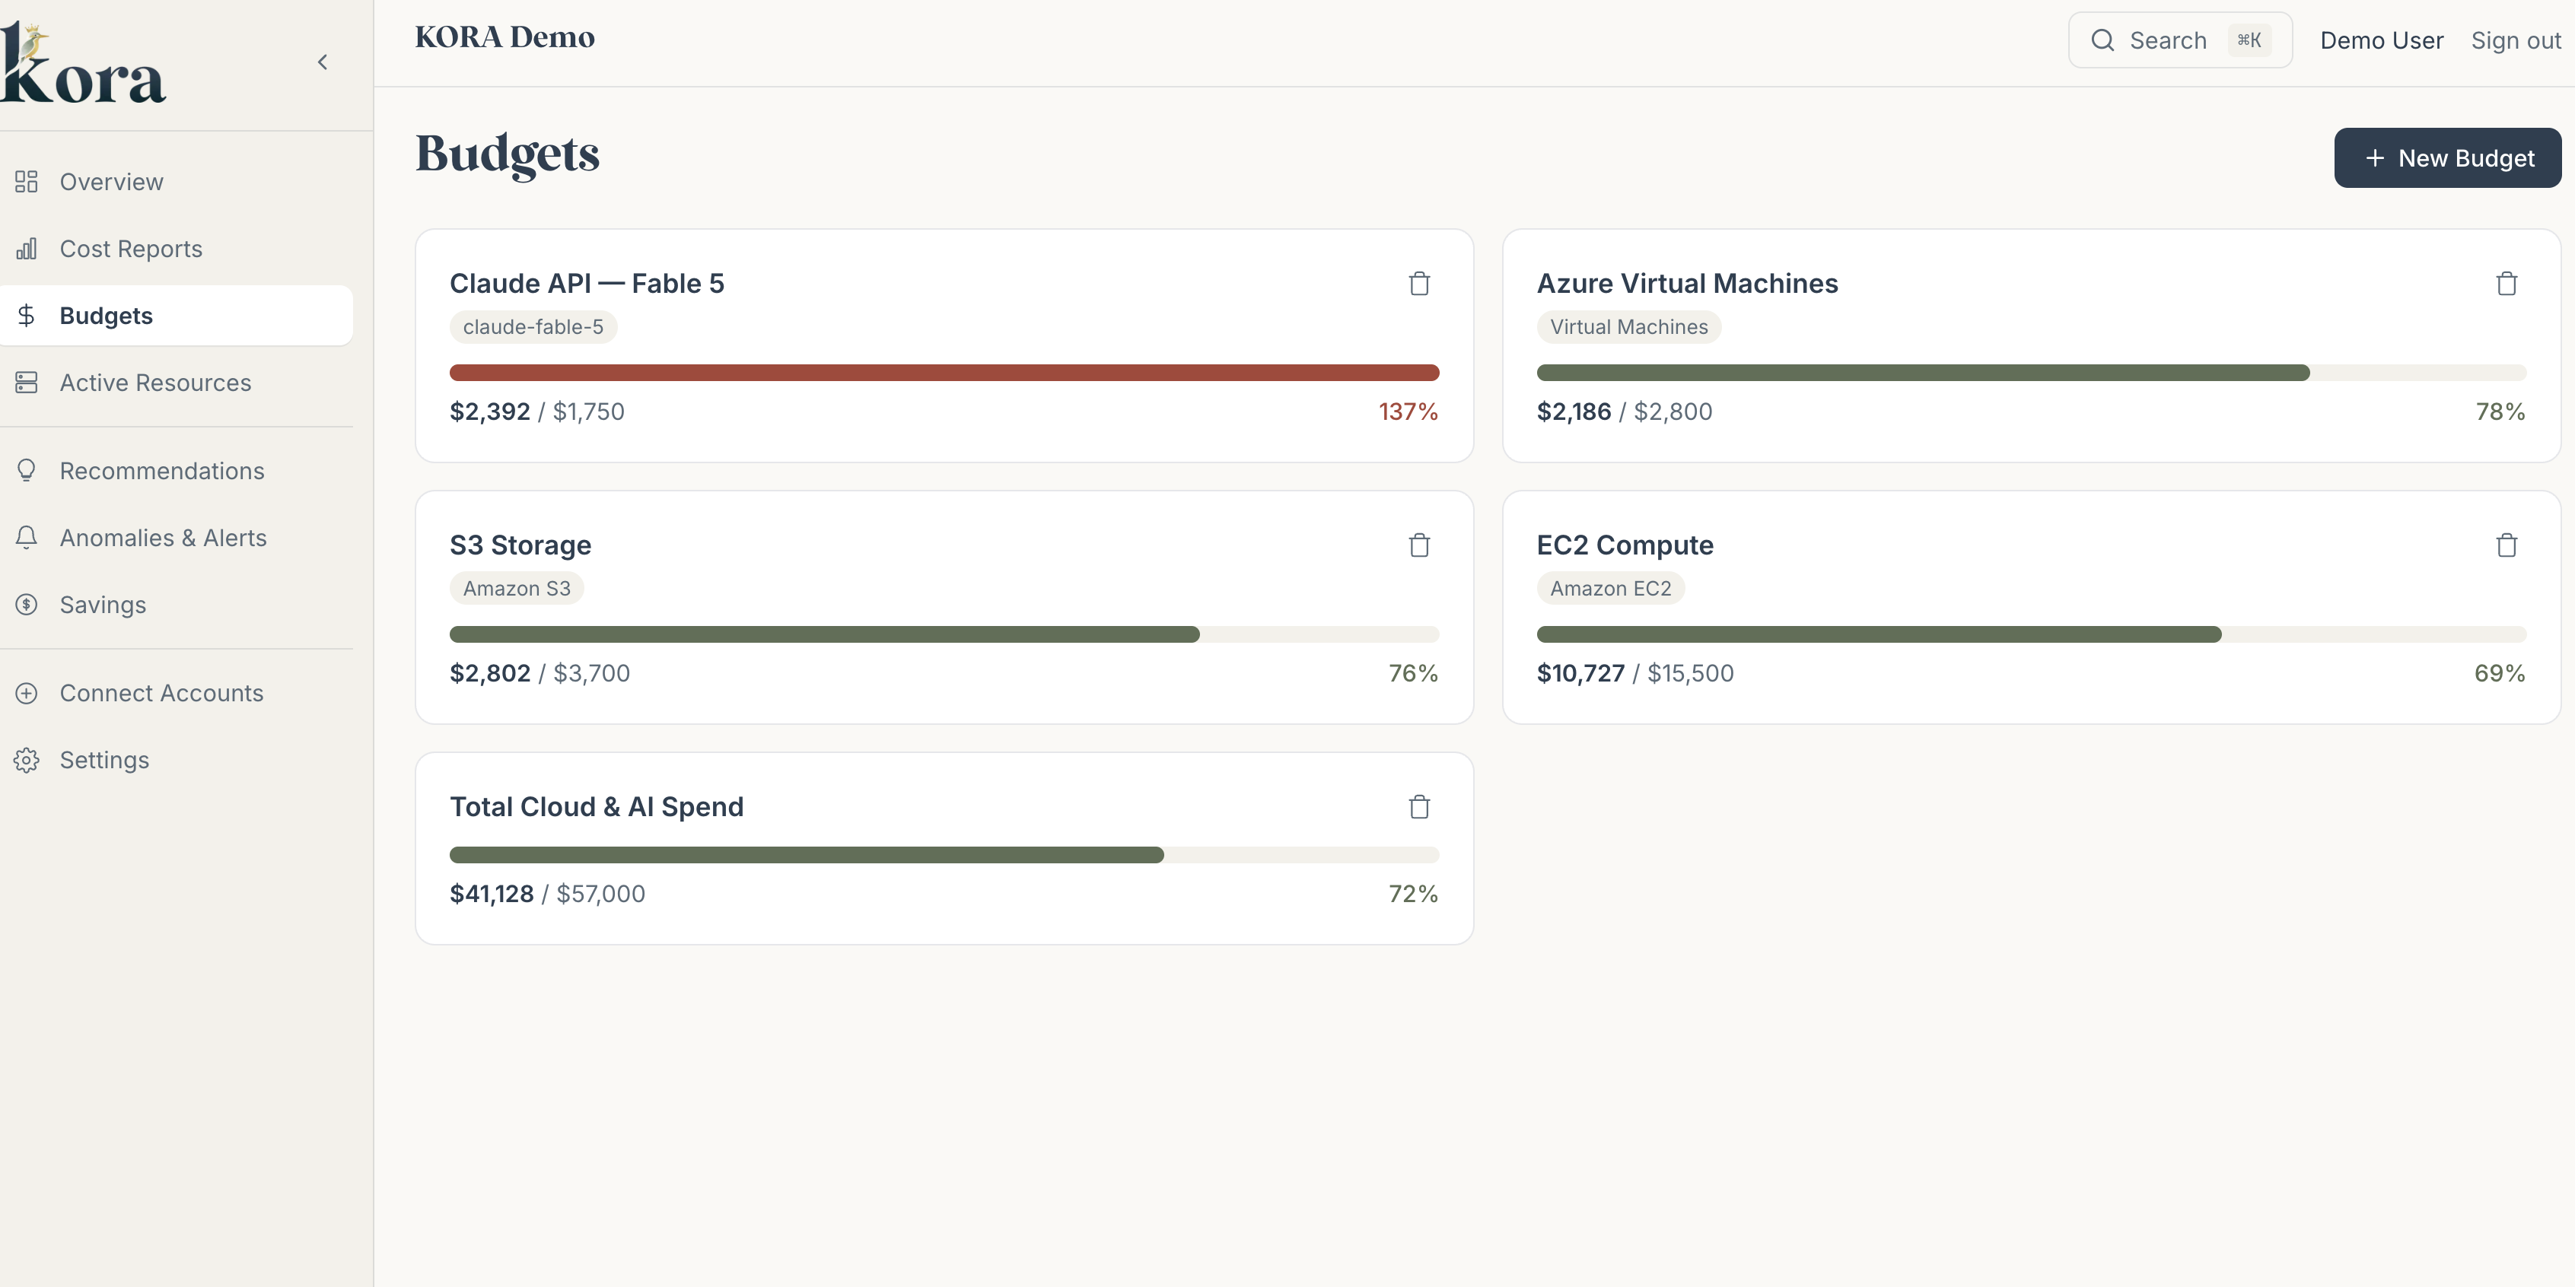The width and height of the screenshot is (2575, 1287).
Task: Click the Anomalies & Alerts bell icon
Action: click(26, 538)
